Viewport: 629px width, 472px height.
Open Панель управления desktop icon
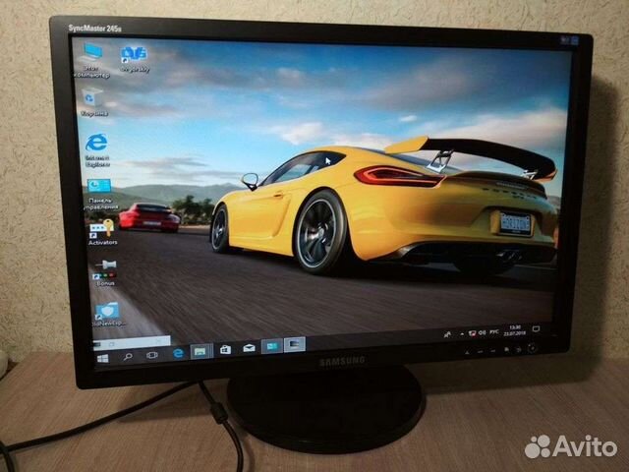click(x=100, y=195)
